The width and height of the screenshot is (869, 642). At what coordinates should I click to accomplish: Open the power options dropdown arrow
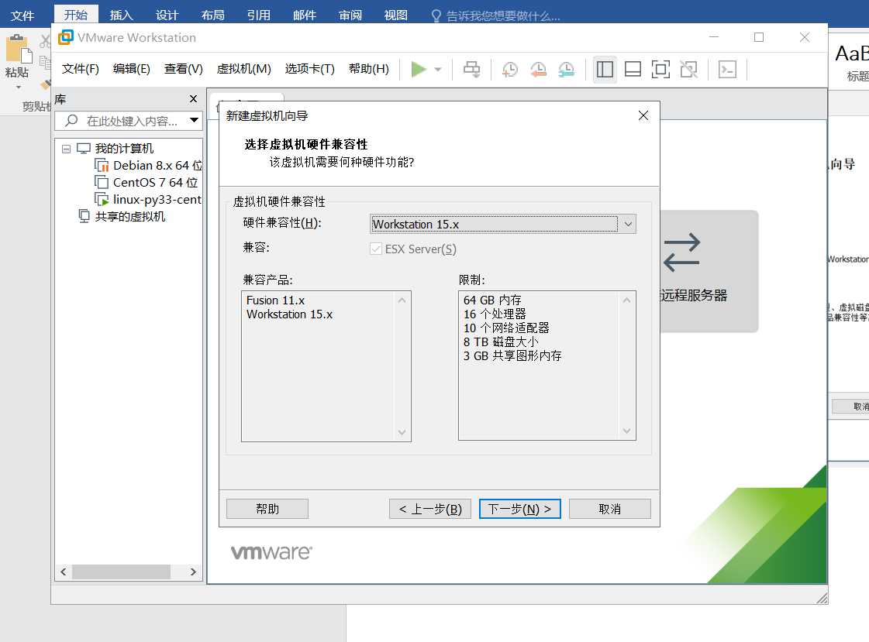click(x=438, y=70)
